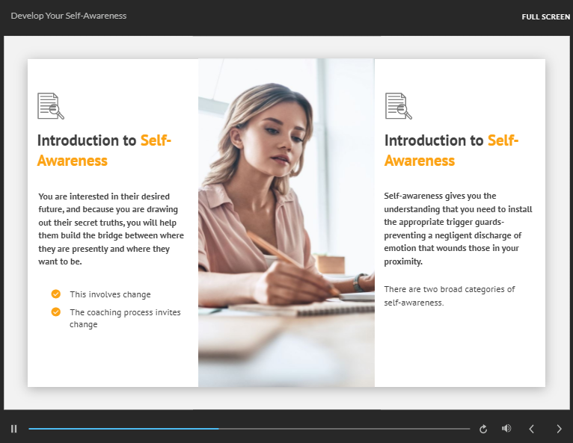
Task: Click the right document magnifier icon
Action: click(x=399, y=106)
